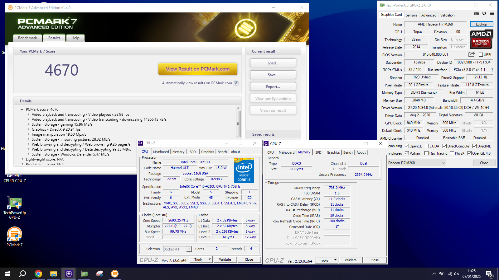
Task: Click Load... button in Current result
Action: (x=273, y=63)
